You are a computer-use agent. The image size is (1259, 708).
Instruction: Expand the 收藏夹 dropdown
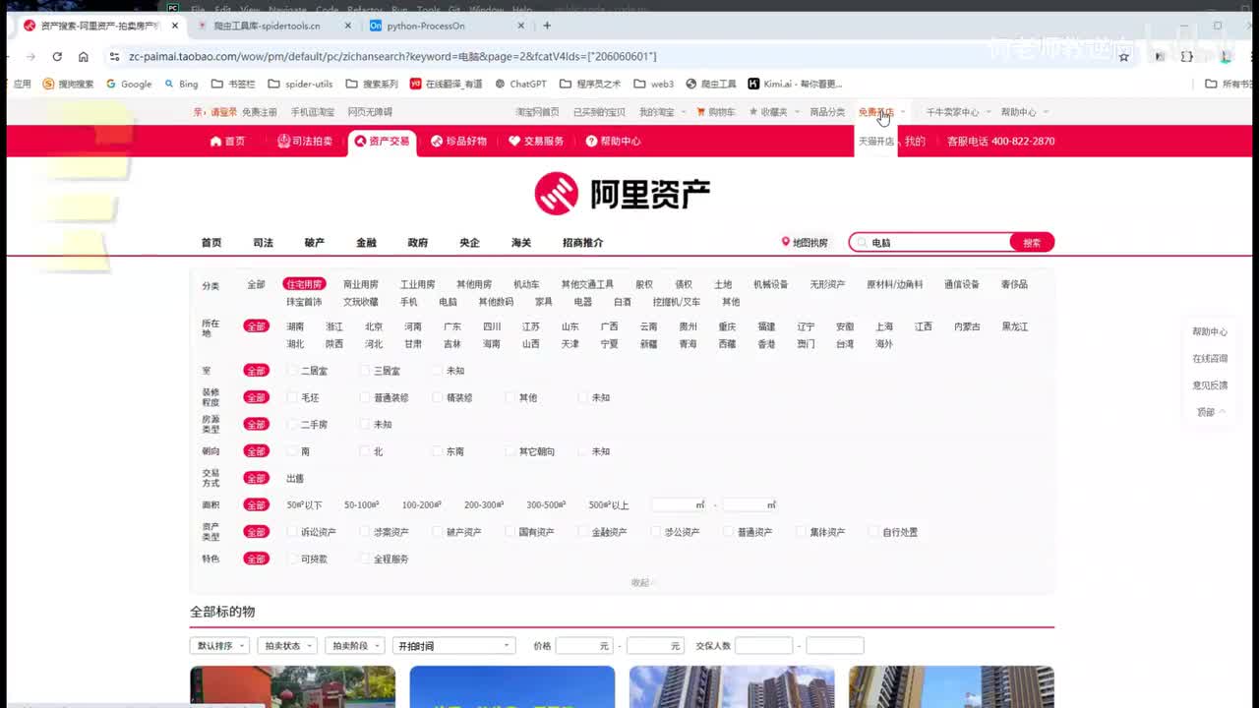[775, 112]
